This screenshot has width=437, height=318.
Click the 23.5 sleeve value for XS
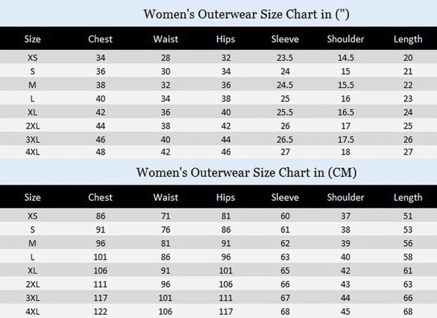[285, 58]
